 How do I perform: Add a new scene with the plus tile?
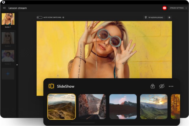click(x=8, y=74)
